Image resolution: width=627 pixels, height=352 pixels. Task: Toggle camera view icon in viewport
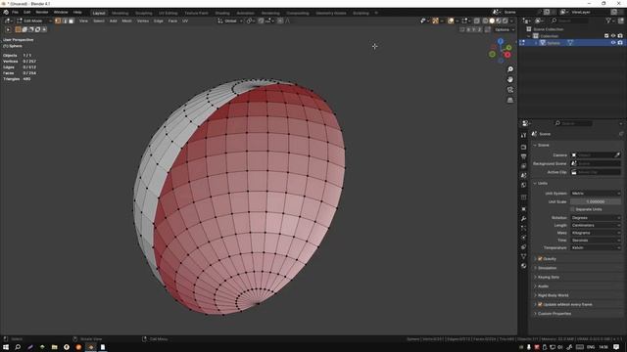510,90
